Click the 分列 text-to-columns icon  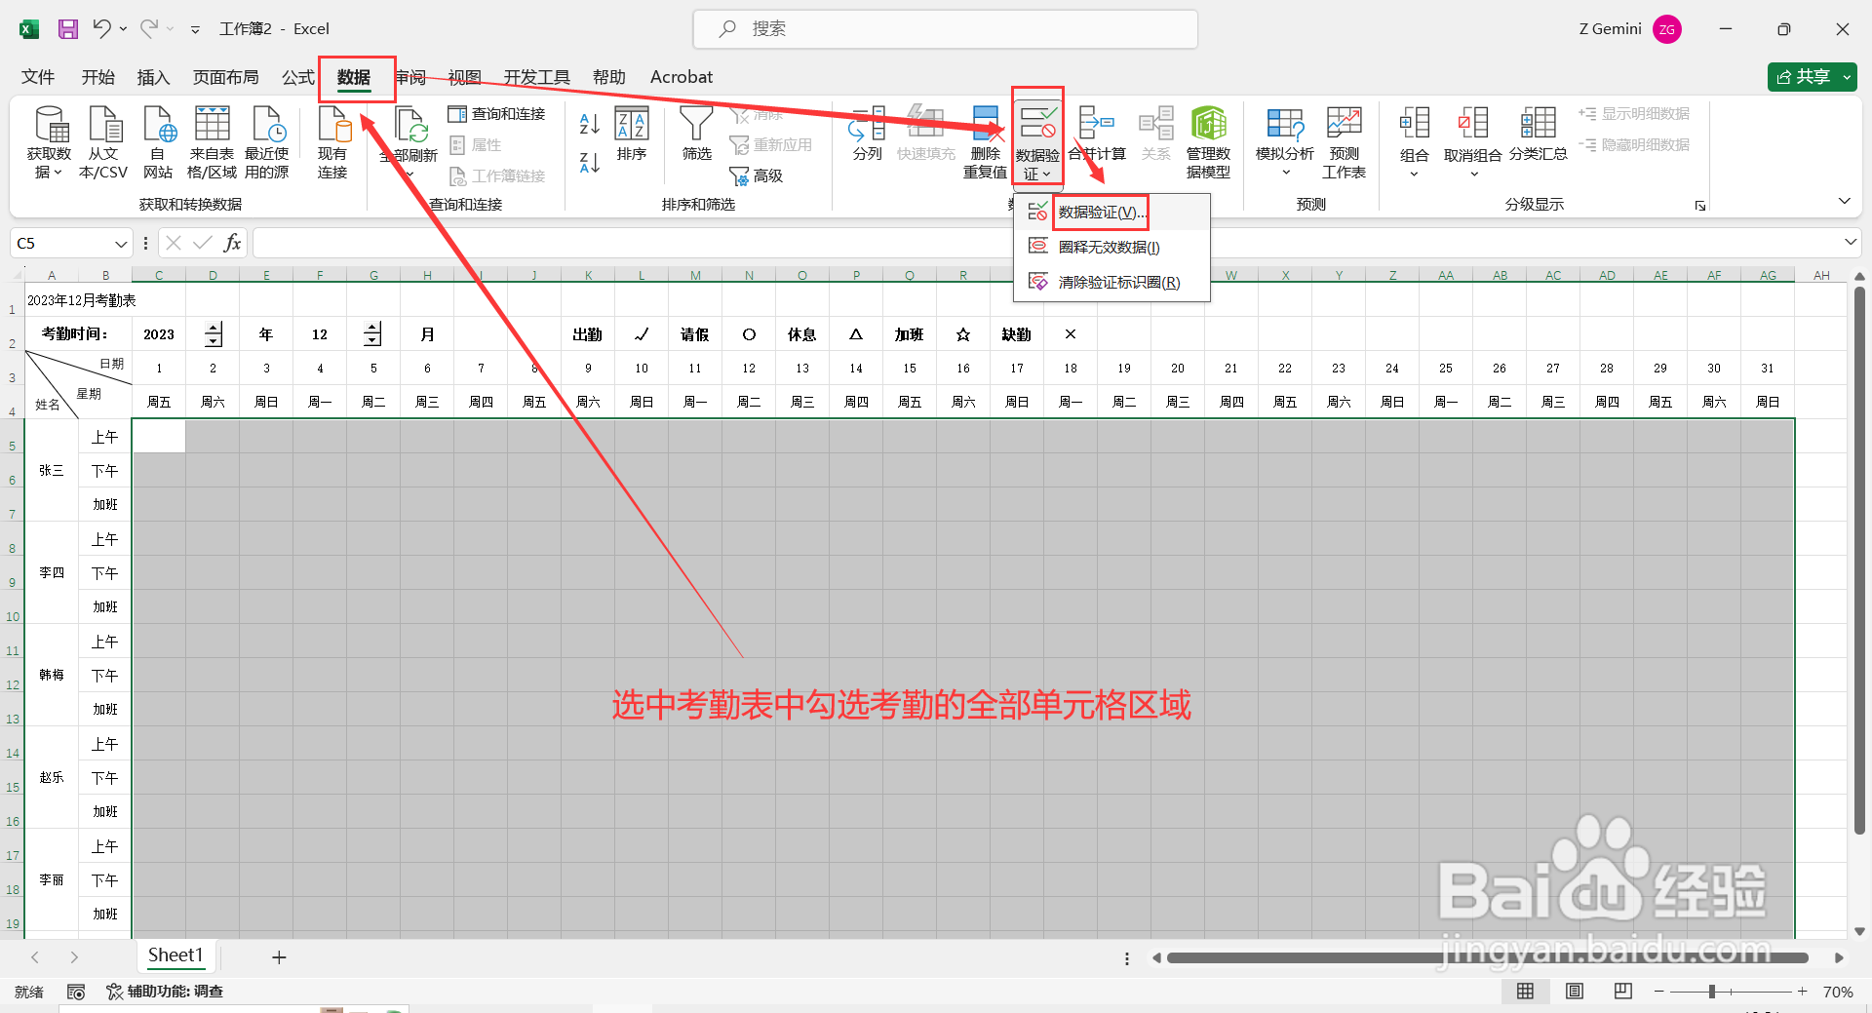click(864, 136)
